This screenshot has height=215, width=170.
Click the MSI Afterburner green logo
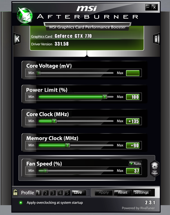click(25, 16)
